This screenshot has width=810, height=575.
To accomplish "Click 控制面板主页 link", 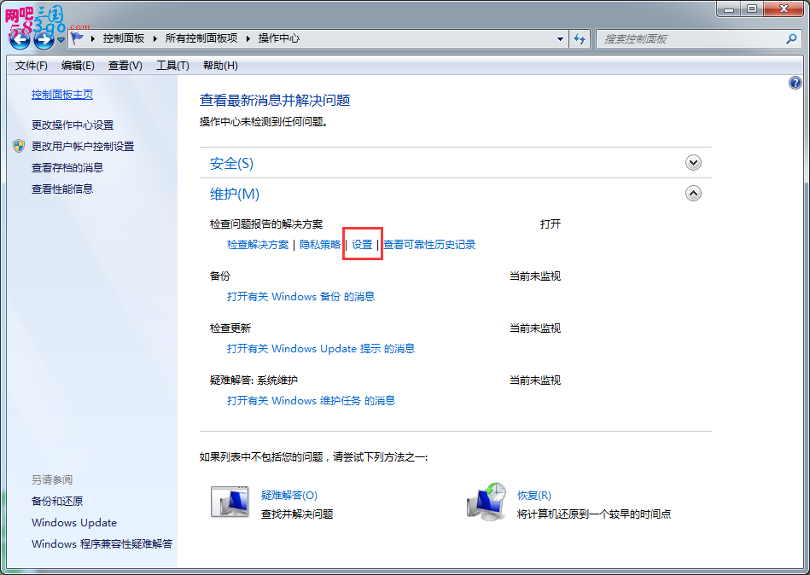I will tap(62, 95).
